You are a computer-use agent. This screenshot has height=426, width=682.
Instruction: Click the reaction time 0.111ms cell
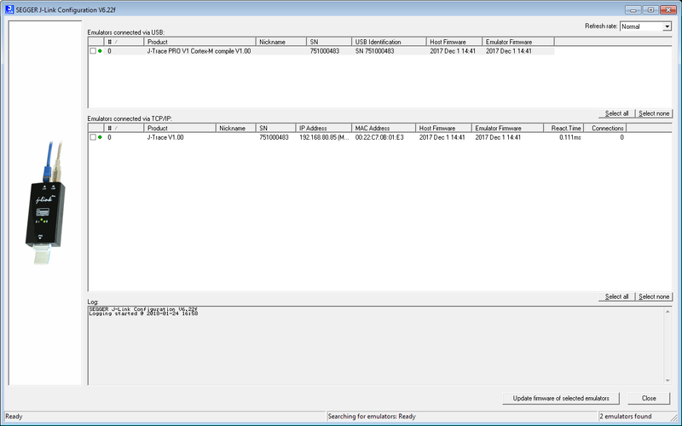(x=569, y=137)
